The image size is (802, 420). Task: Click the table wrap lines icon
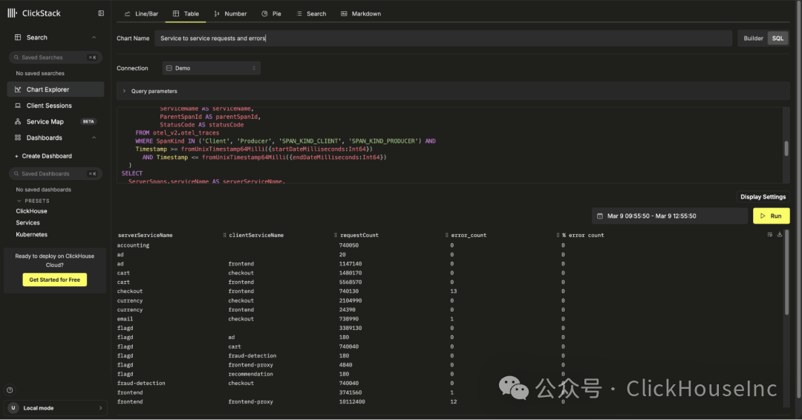pos(770,235)
